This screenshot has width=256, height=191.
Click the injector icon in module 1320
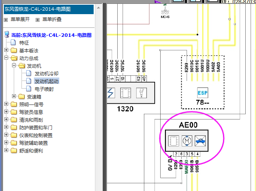pos(141,93)
